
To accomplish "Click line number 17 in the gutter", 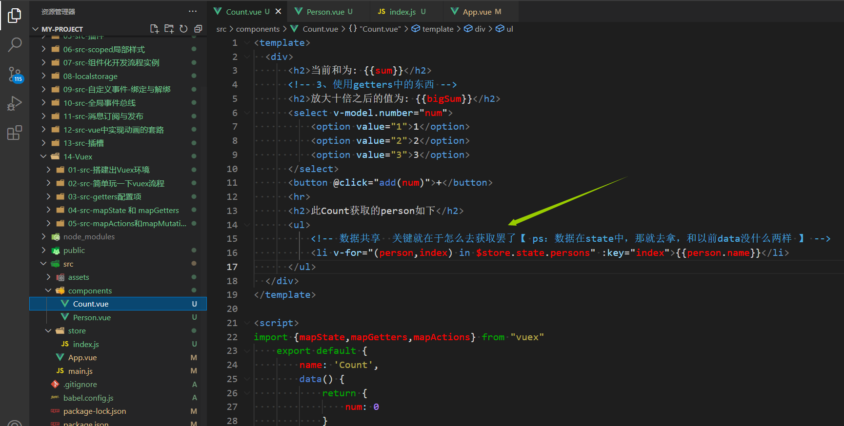I will [232, 267].
